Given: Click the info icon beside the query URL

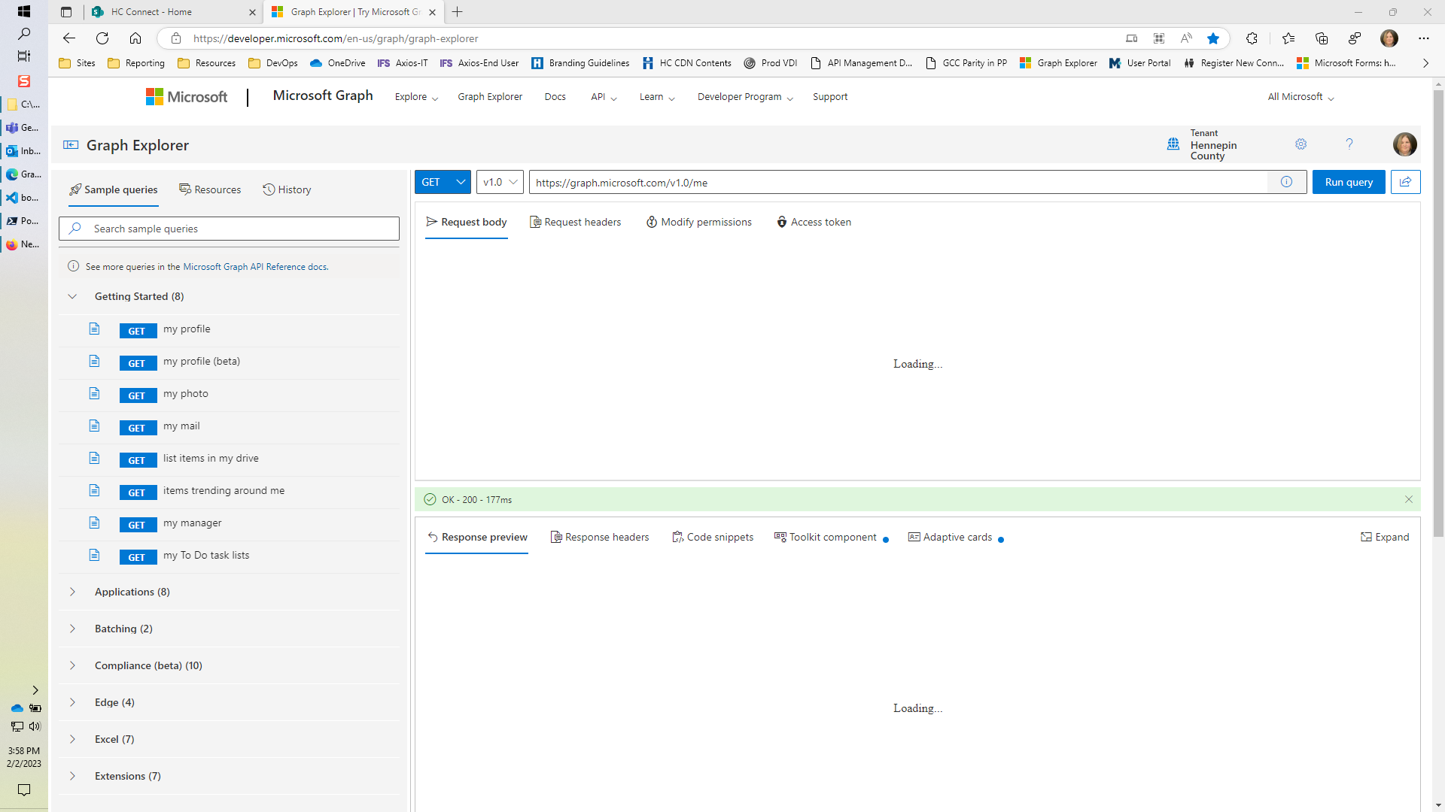Looking at the screenshot, I should pyautogui.click(x=1287, y=181).
